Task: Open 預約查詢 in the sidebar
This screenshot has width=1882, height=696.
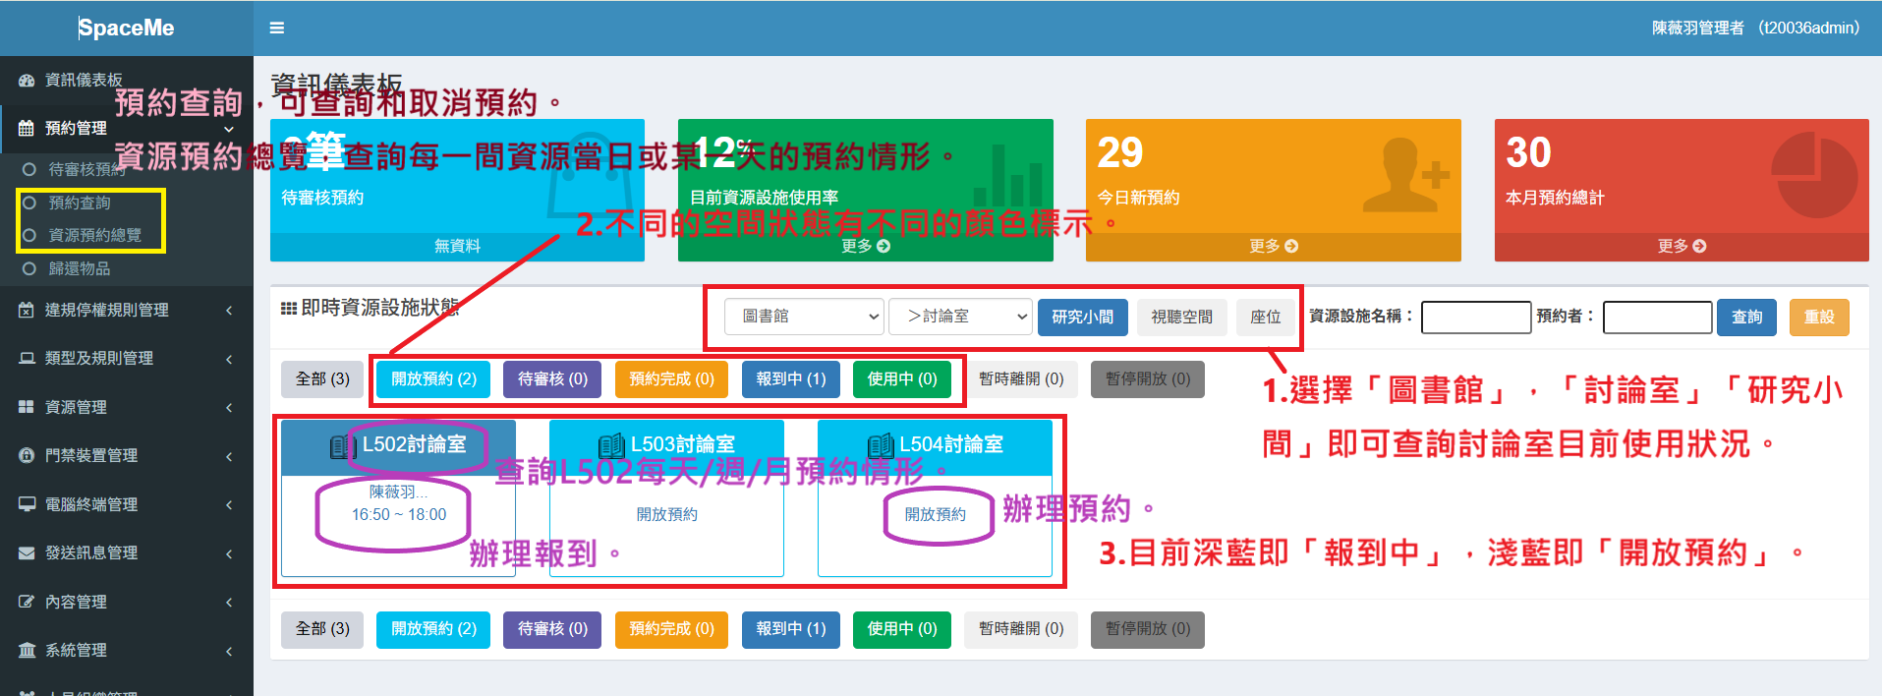Action: click(80, 203)
